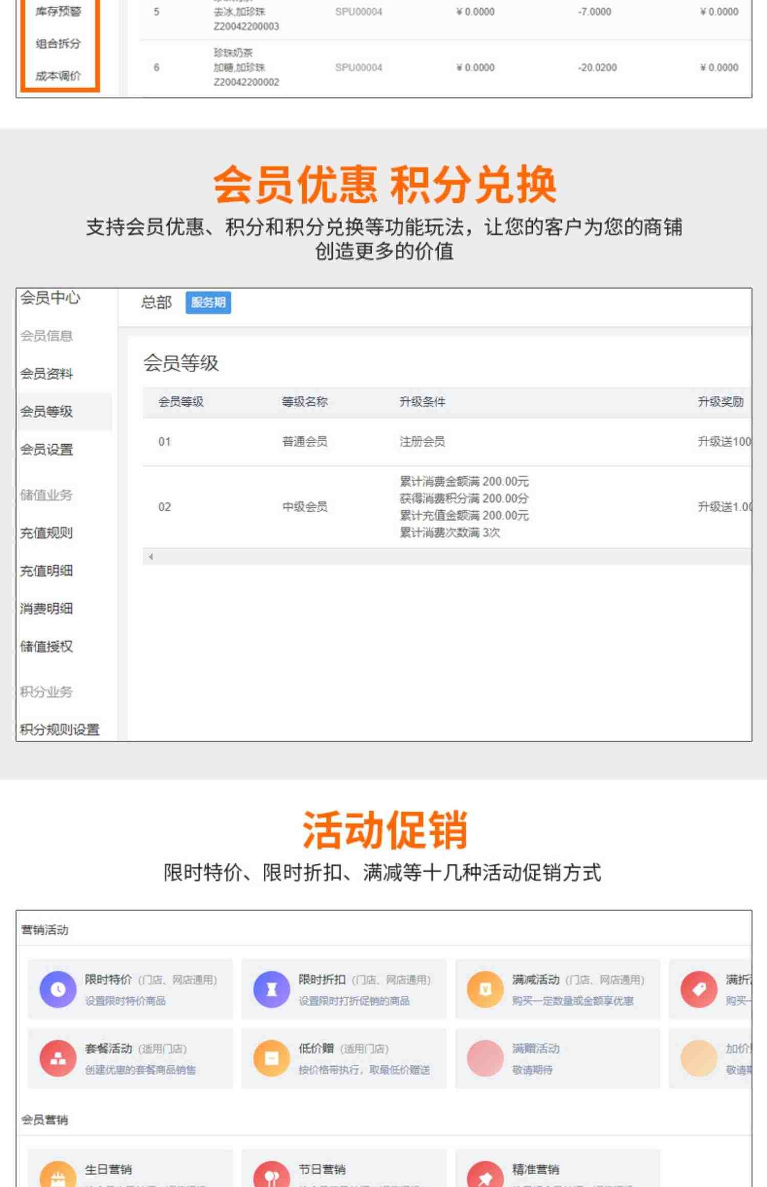Screen dimensions: 767x1187
Task: Click the 满赠活动 pink icon
Action: tap(485, 1058)
